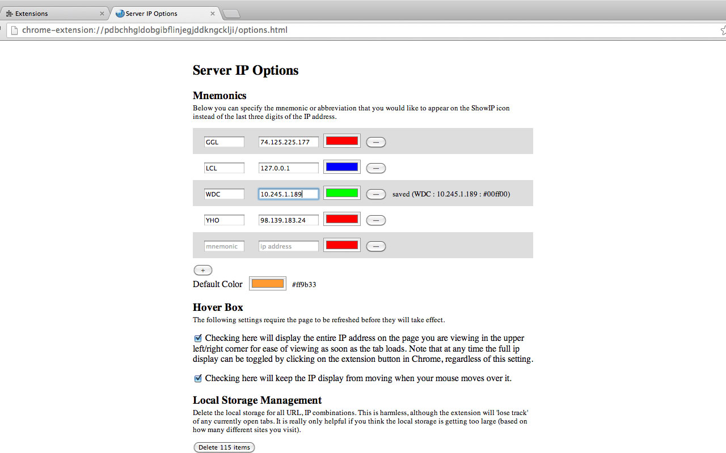Edit the WDC mnemonic field

coord(224,194)
